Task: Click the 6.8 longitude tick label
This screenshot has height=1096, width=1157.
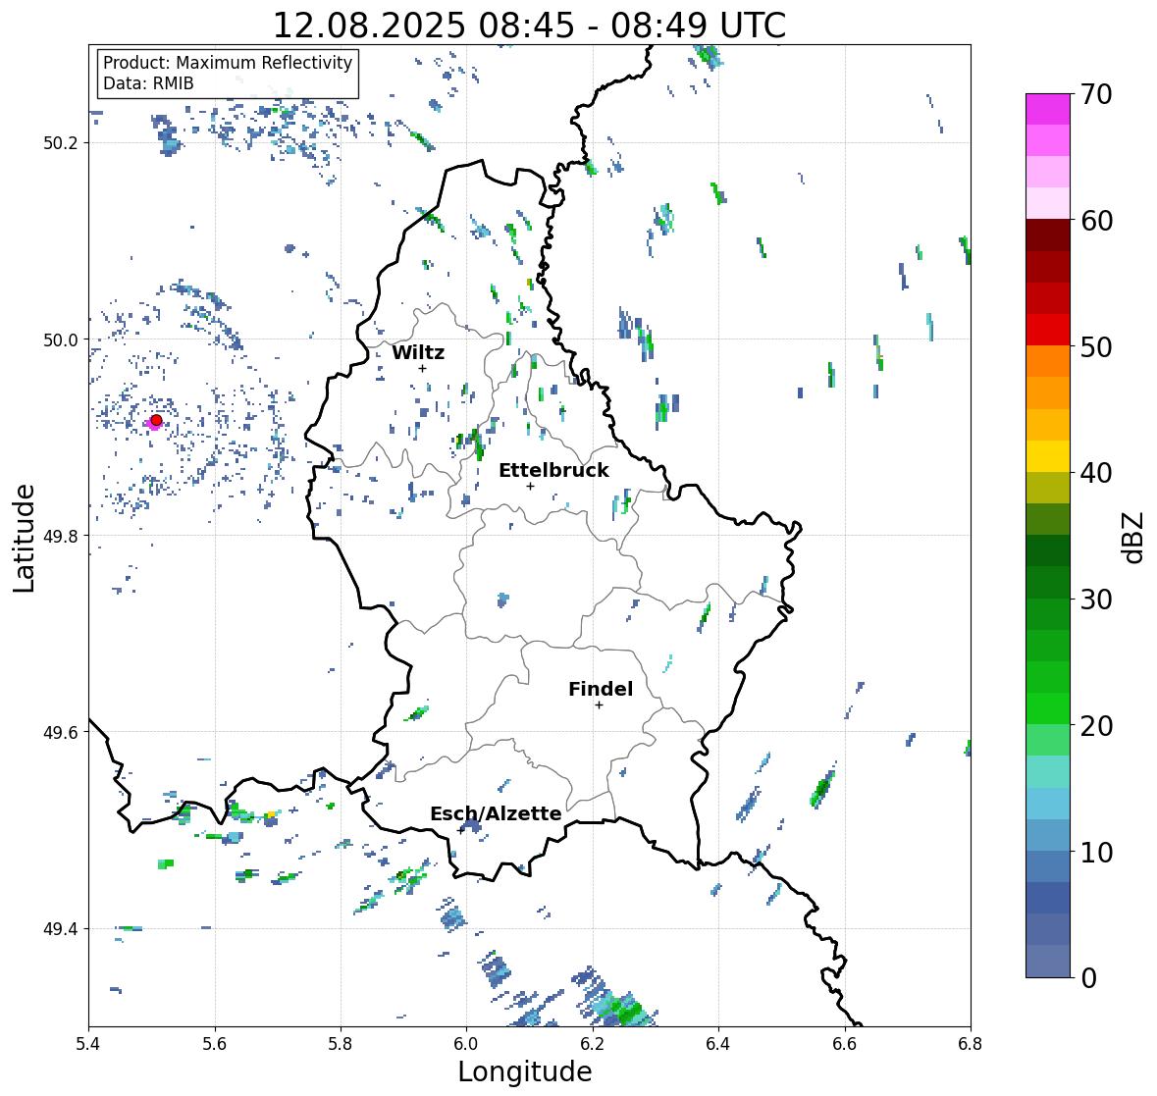Action: [971, 1043]
